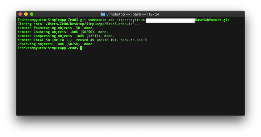Click 'remote: Compressing objects: 100% (32/32)' line
The image size is (261, 137).
(66, 36)
